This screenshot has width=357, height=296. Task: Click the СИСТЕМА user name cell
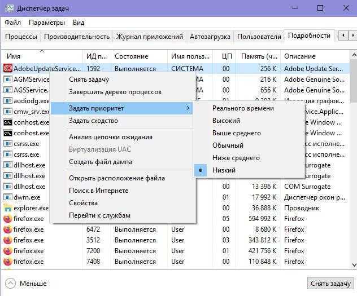[x=187, y=69]
